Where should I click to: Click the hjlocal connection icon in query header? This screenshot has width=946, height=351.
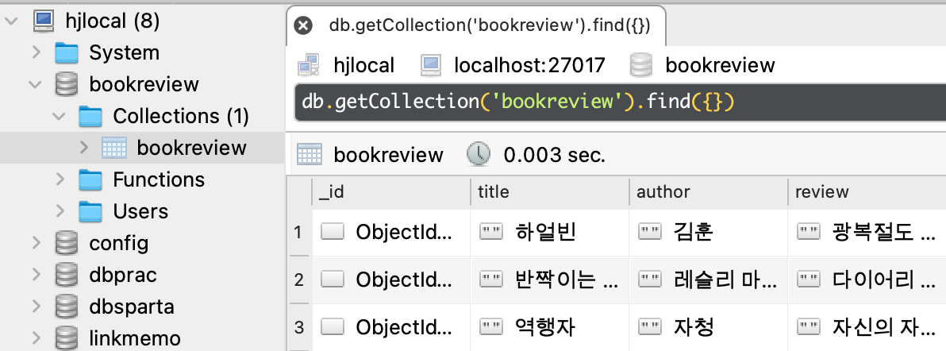[308, 64]
